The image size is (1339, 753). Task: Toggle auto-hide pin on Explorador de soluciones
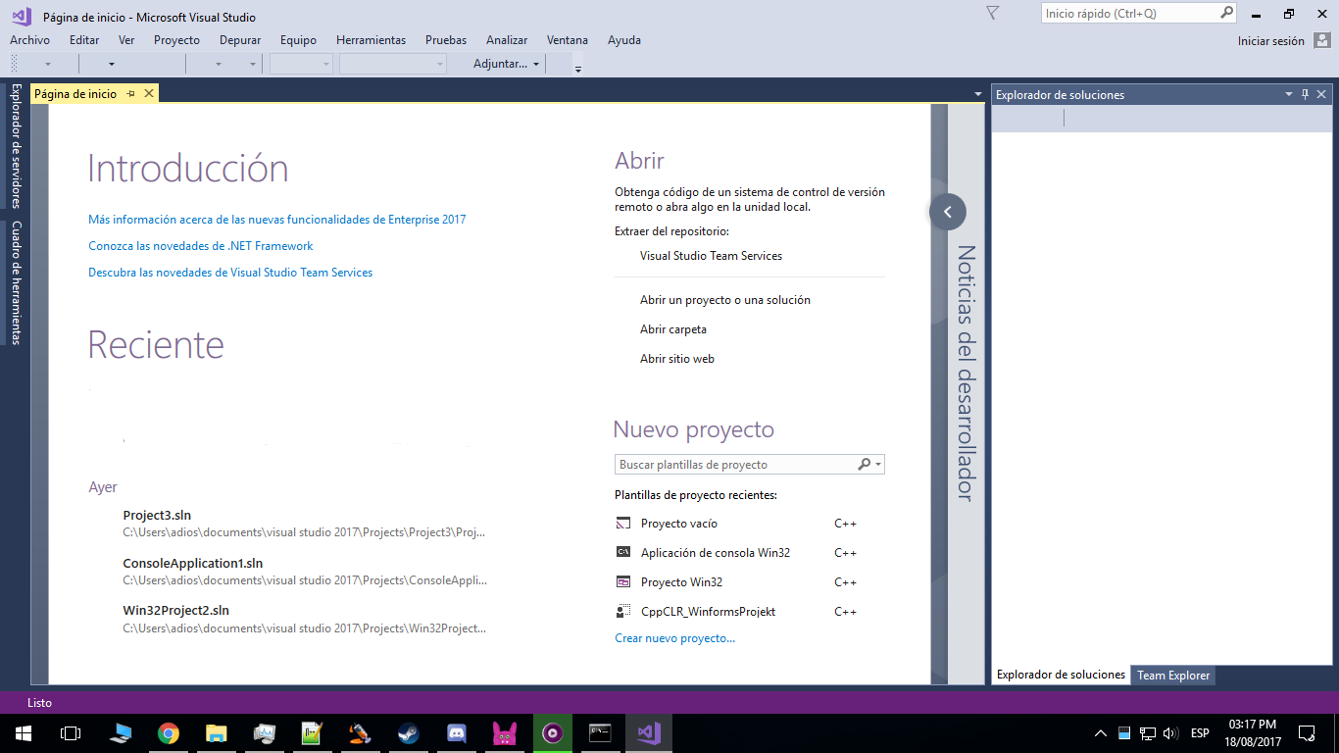1305,94
